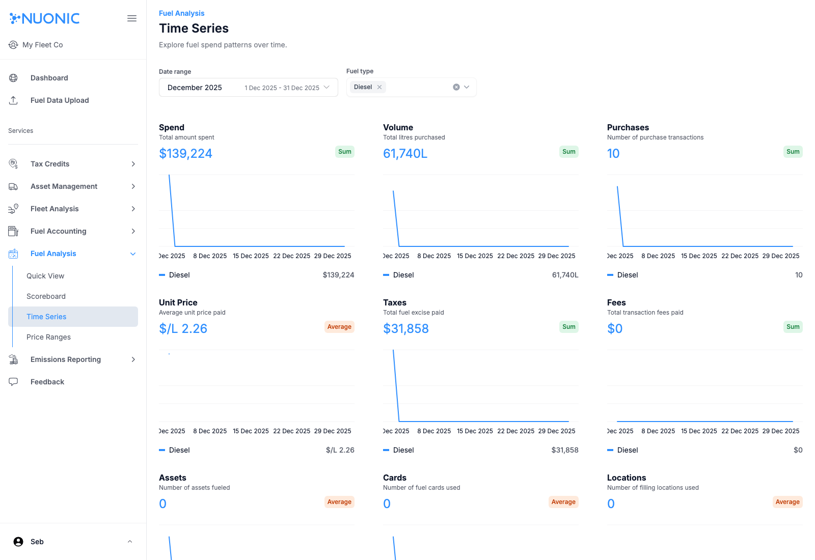Screen dimensions: 815x560
Task: Expand the Fuel type dropdown arrow
Action: (x=467, y=87)
